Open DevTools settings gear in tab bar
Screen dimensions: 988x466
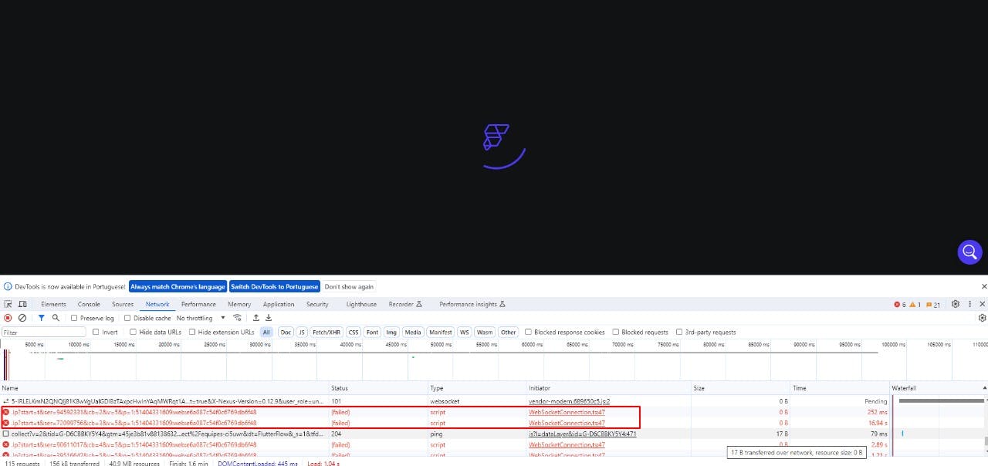(x=956, y=304)
